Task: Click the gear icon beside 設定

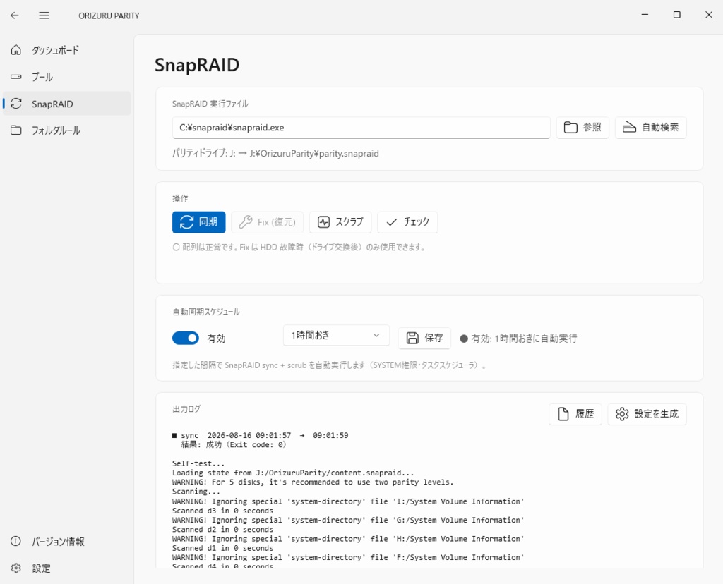Action: [x=16, y=568]
